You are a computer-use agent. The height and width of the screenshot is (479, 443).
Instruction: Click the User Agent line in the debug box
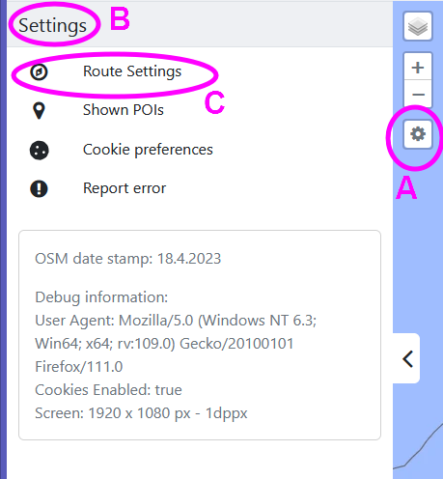point(176,344)
